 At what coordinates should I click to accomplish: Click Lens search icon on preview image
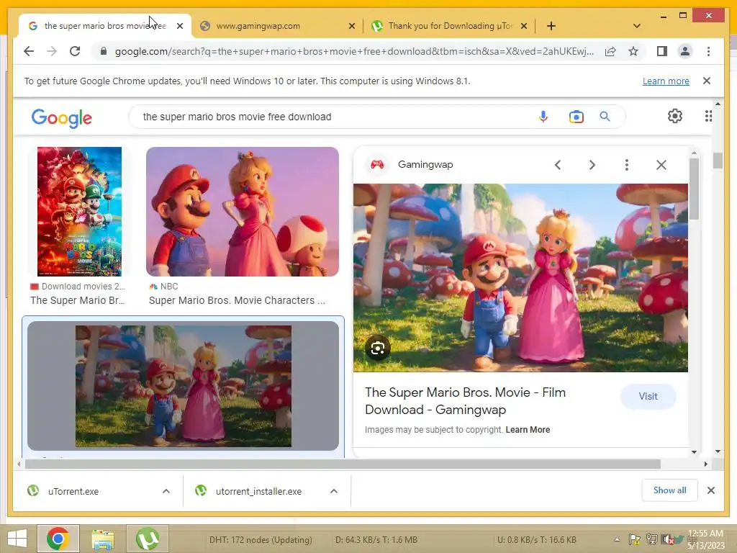377,348
